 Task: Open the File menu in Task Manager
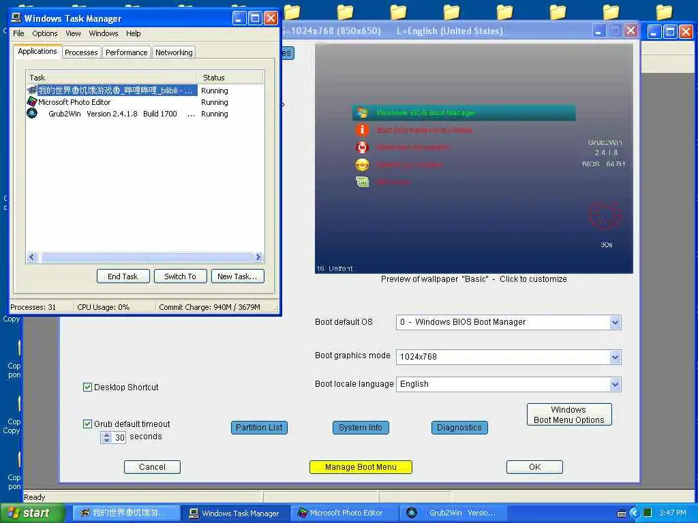(18, 33)
